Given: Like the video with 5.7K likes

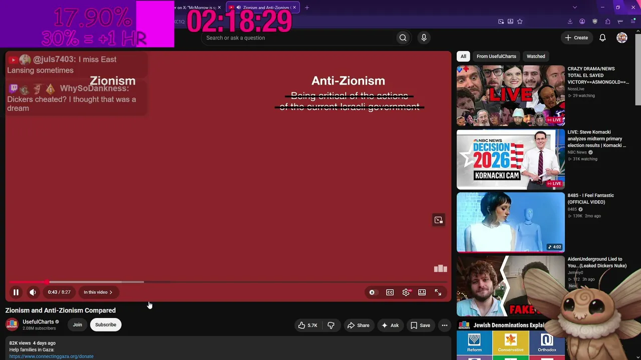Looking at the screenshot, I should [308, 325].
